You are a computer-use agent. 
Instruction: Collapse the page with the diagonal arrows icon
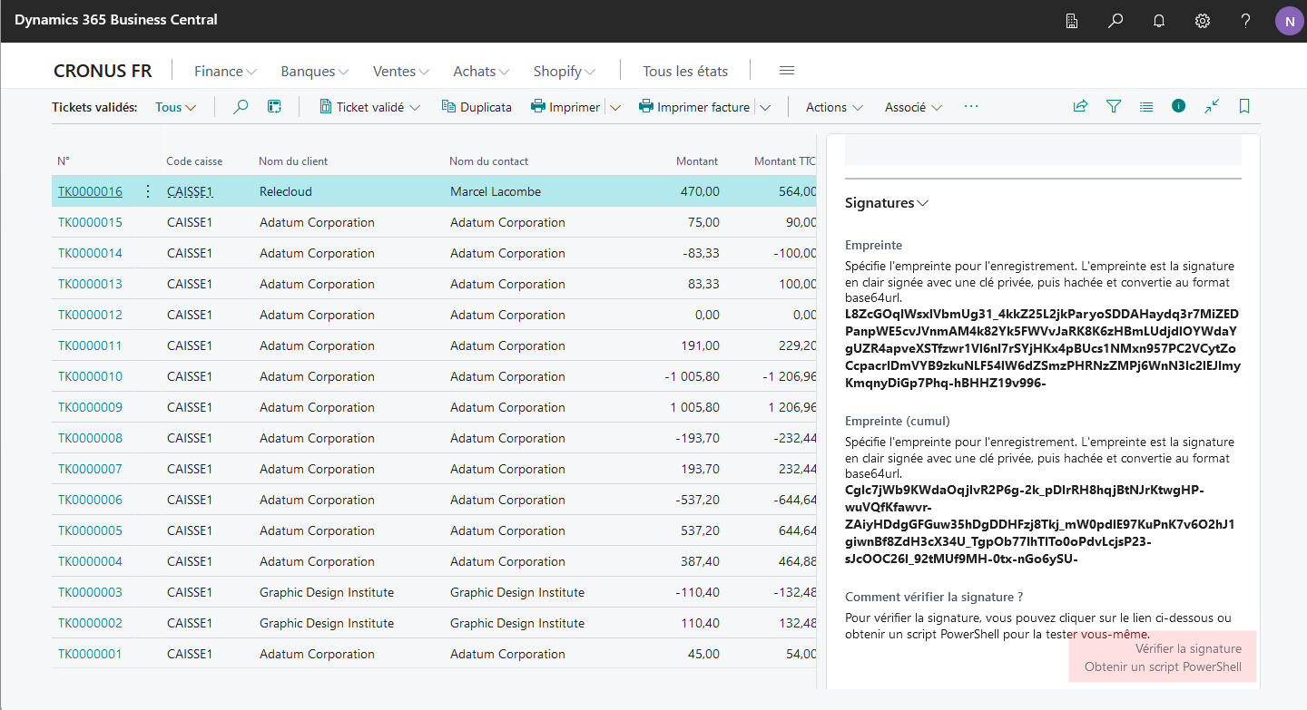1212,106
